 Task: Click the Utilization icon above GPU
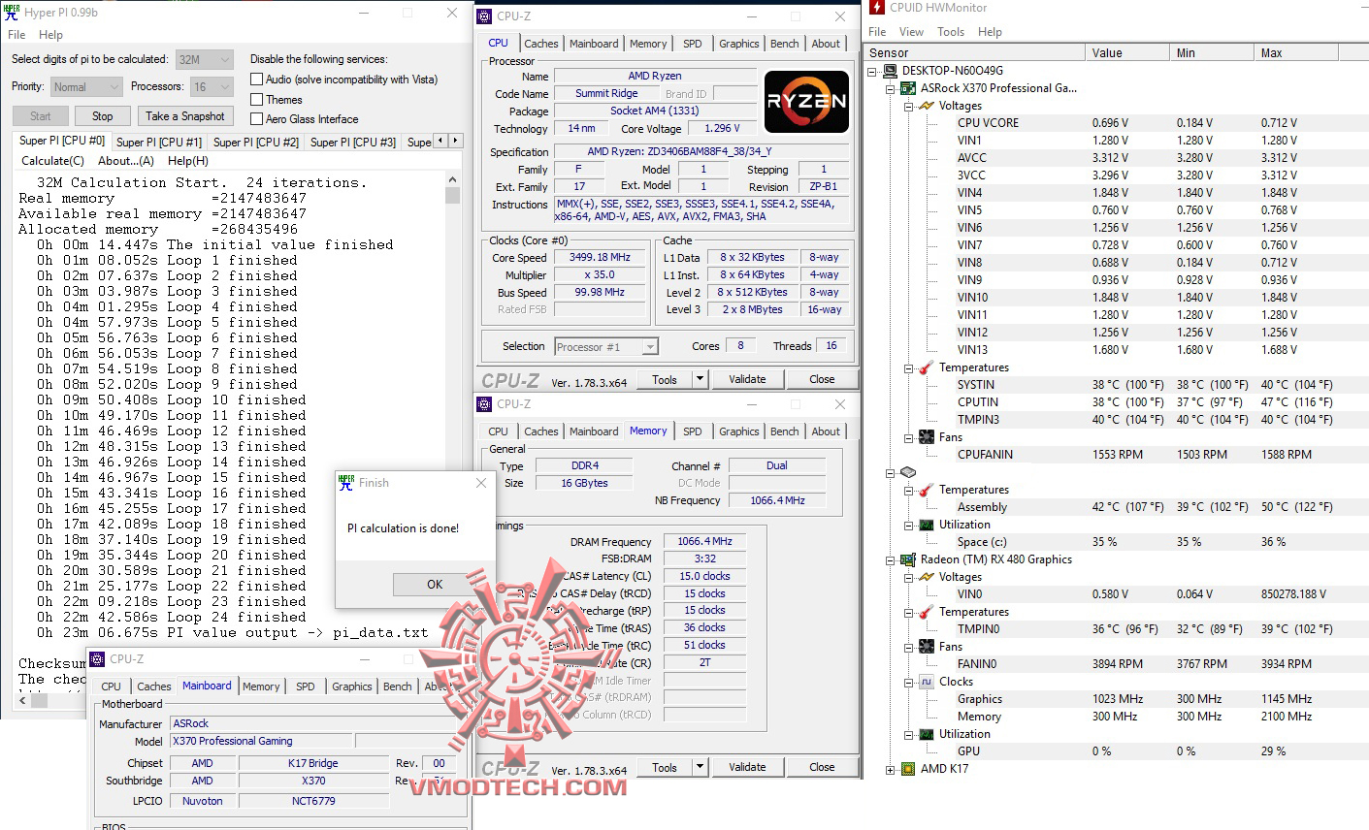click(925, 734)
